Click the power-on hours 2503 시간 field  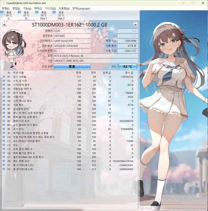[128, 51]
